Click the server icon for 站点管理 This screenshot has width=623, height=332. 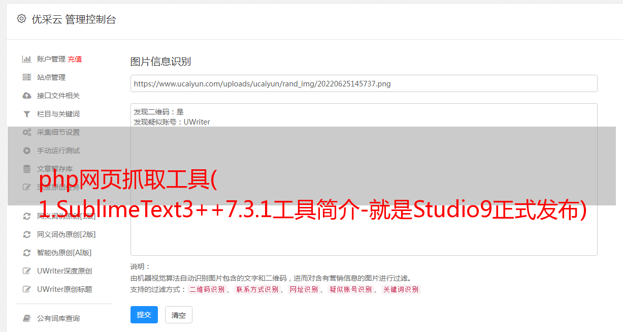point(27,77)
